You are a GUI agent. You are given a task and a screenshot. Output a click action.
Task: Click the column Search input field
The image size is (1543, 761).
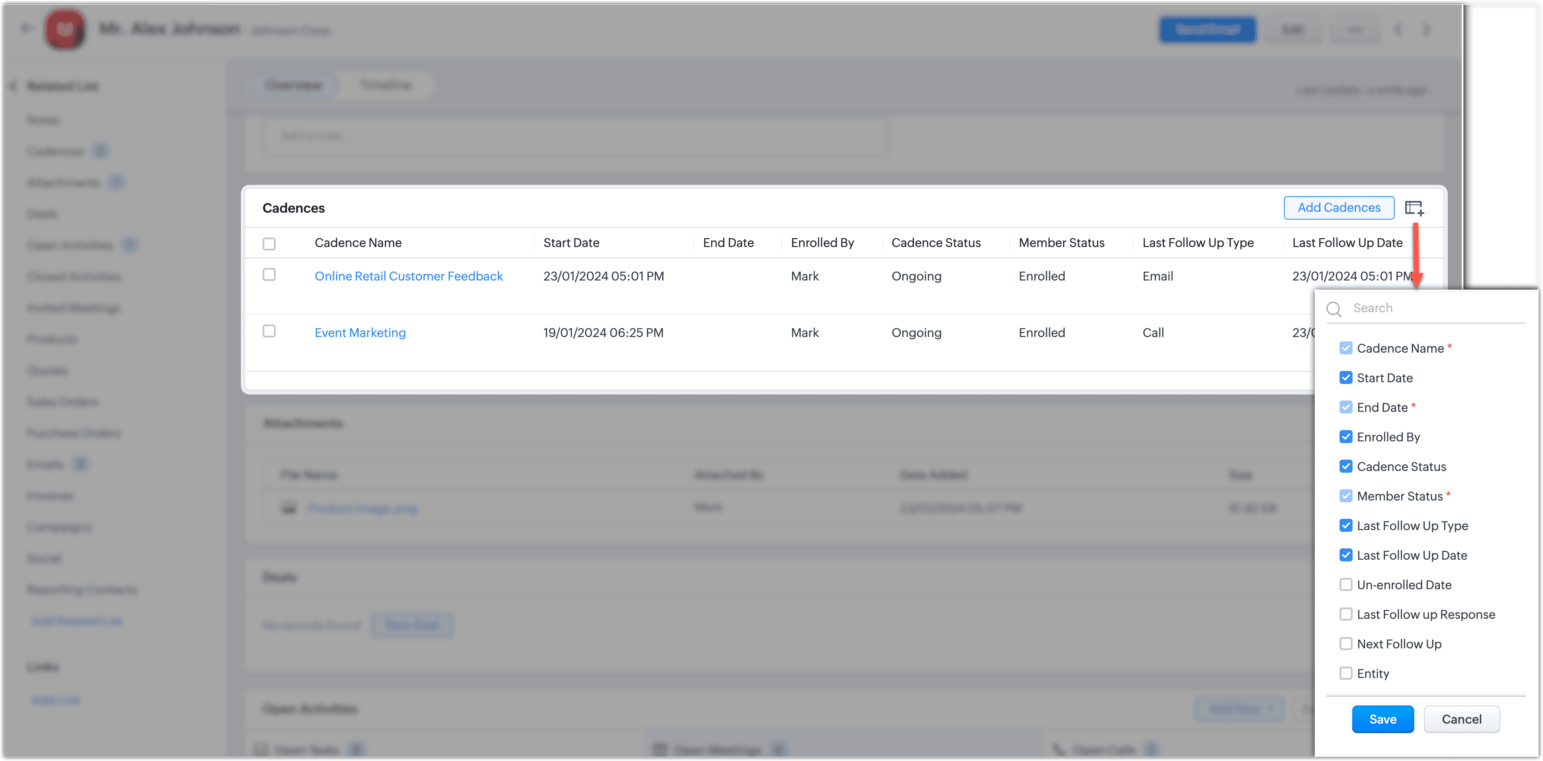coord(1432,308)
